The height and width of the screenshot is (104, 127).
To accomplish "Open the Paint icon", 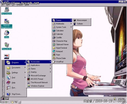I will click(54, 55).
